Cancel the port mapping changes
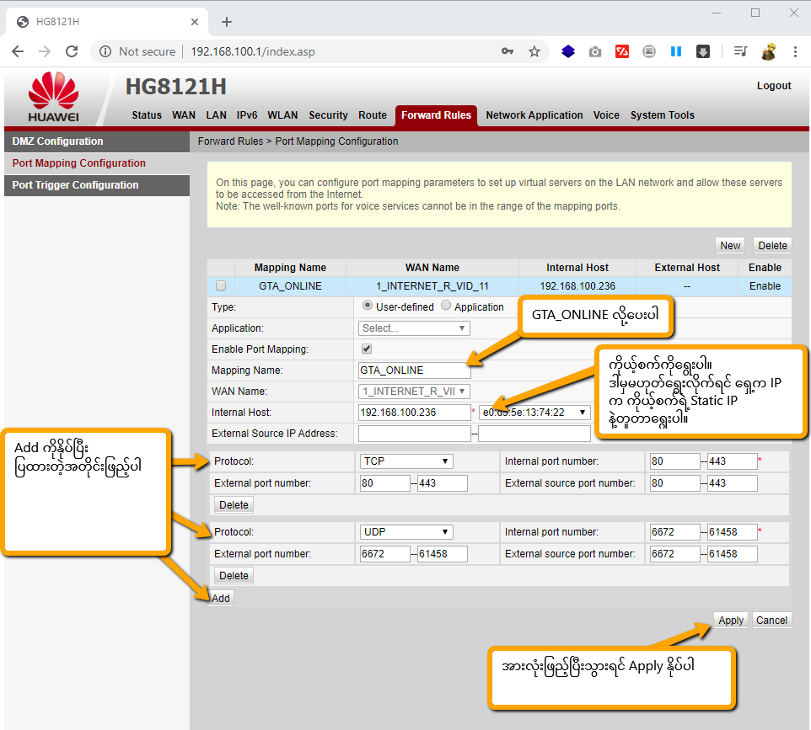 tap(771, 620)
